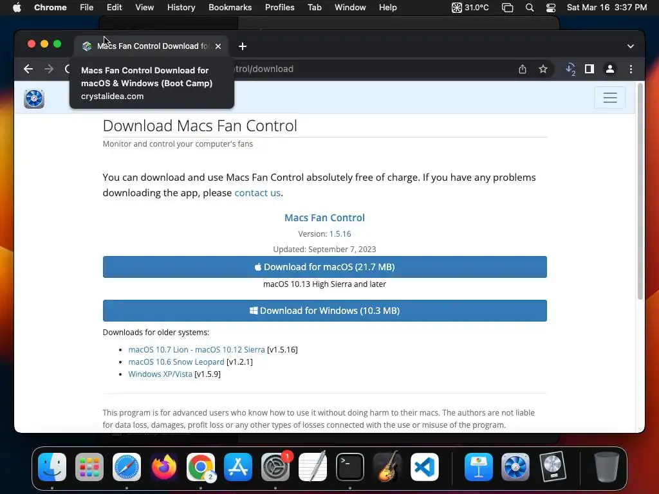Viewport: 659px width, 494px height.
Task: Launch Safari from the Dock
Action: 127,467
